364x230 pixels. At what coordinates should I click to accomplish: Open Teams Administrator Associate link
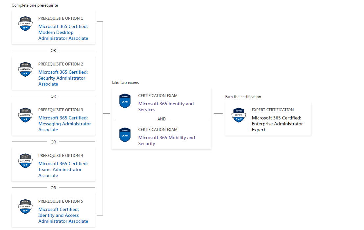(x=63, y=169)
